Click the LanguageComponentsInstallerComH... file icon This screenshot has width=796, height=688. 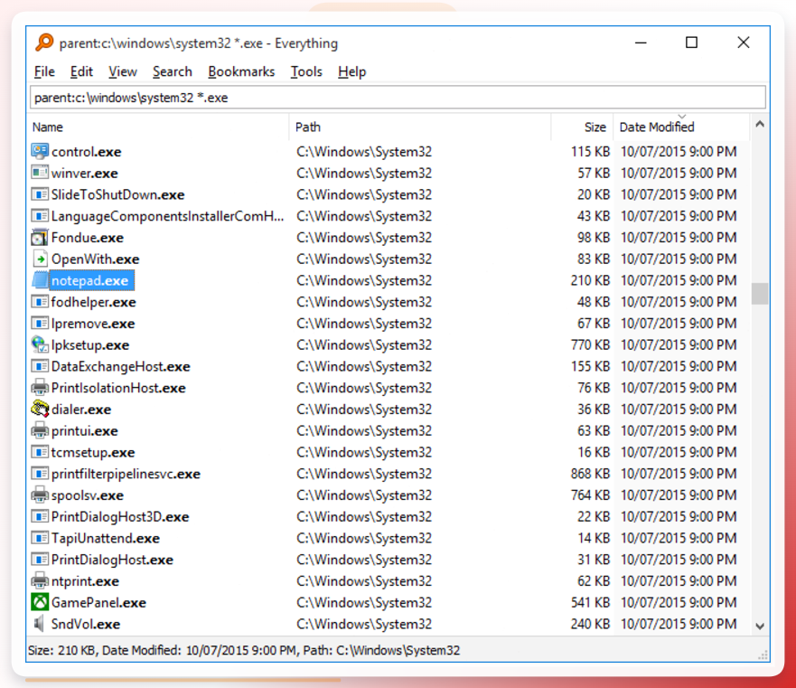click(x=40, y=215)
